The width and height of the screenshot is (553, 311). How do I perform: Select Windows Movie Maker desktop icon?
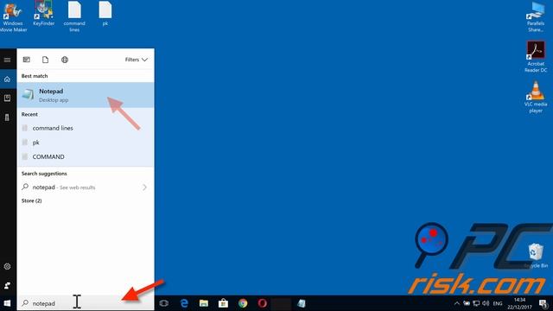(13, 16)
